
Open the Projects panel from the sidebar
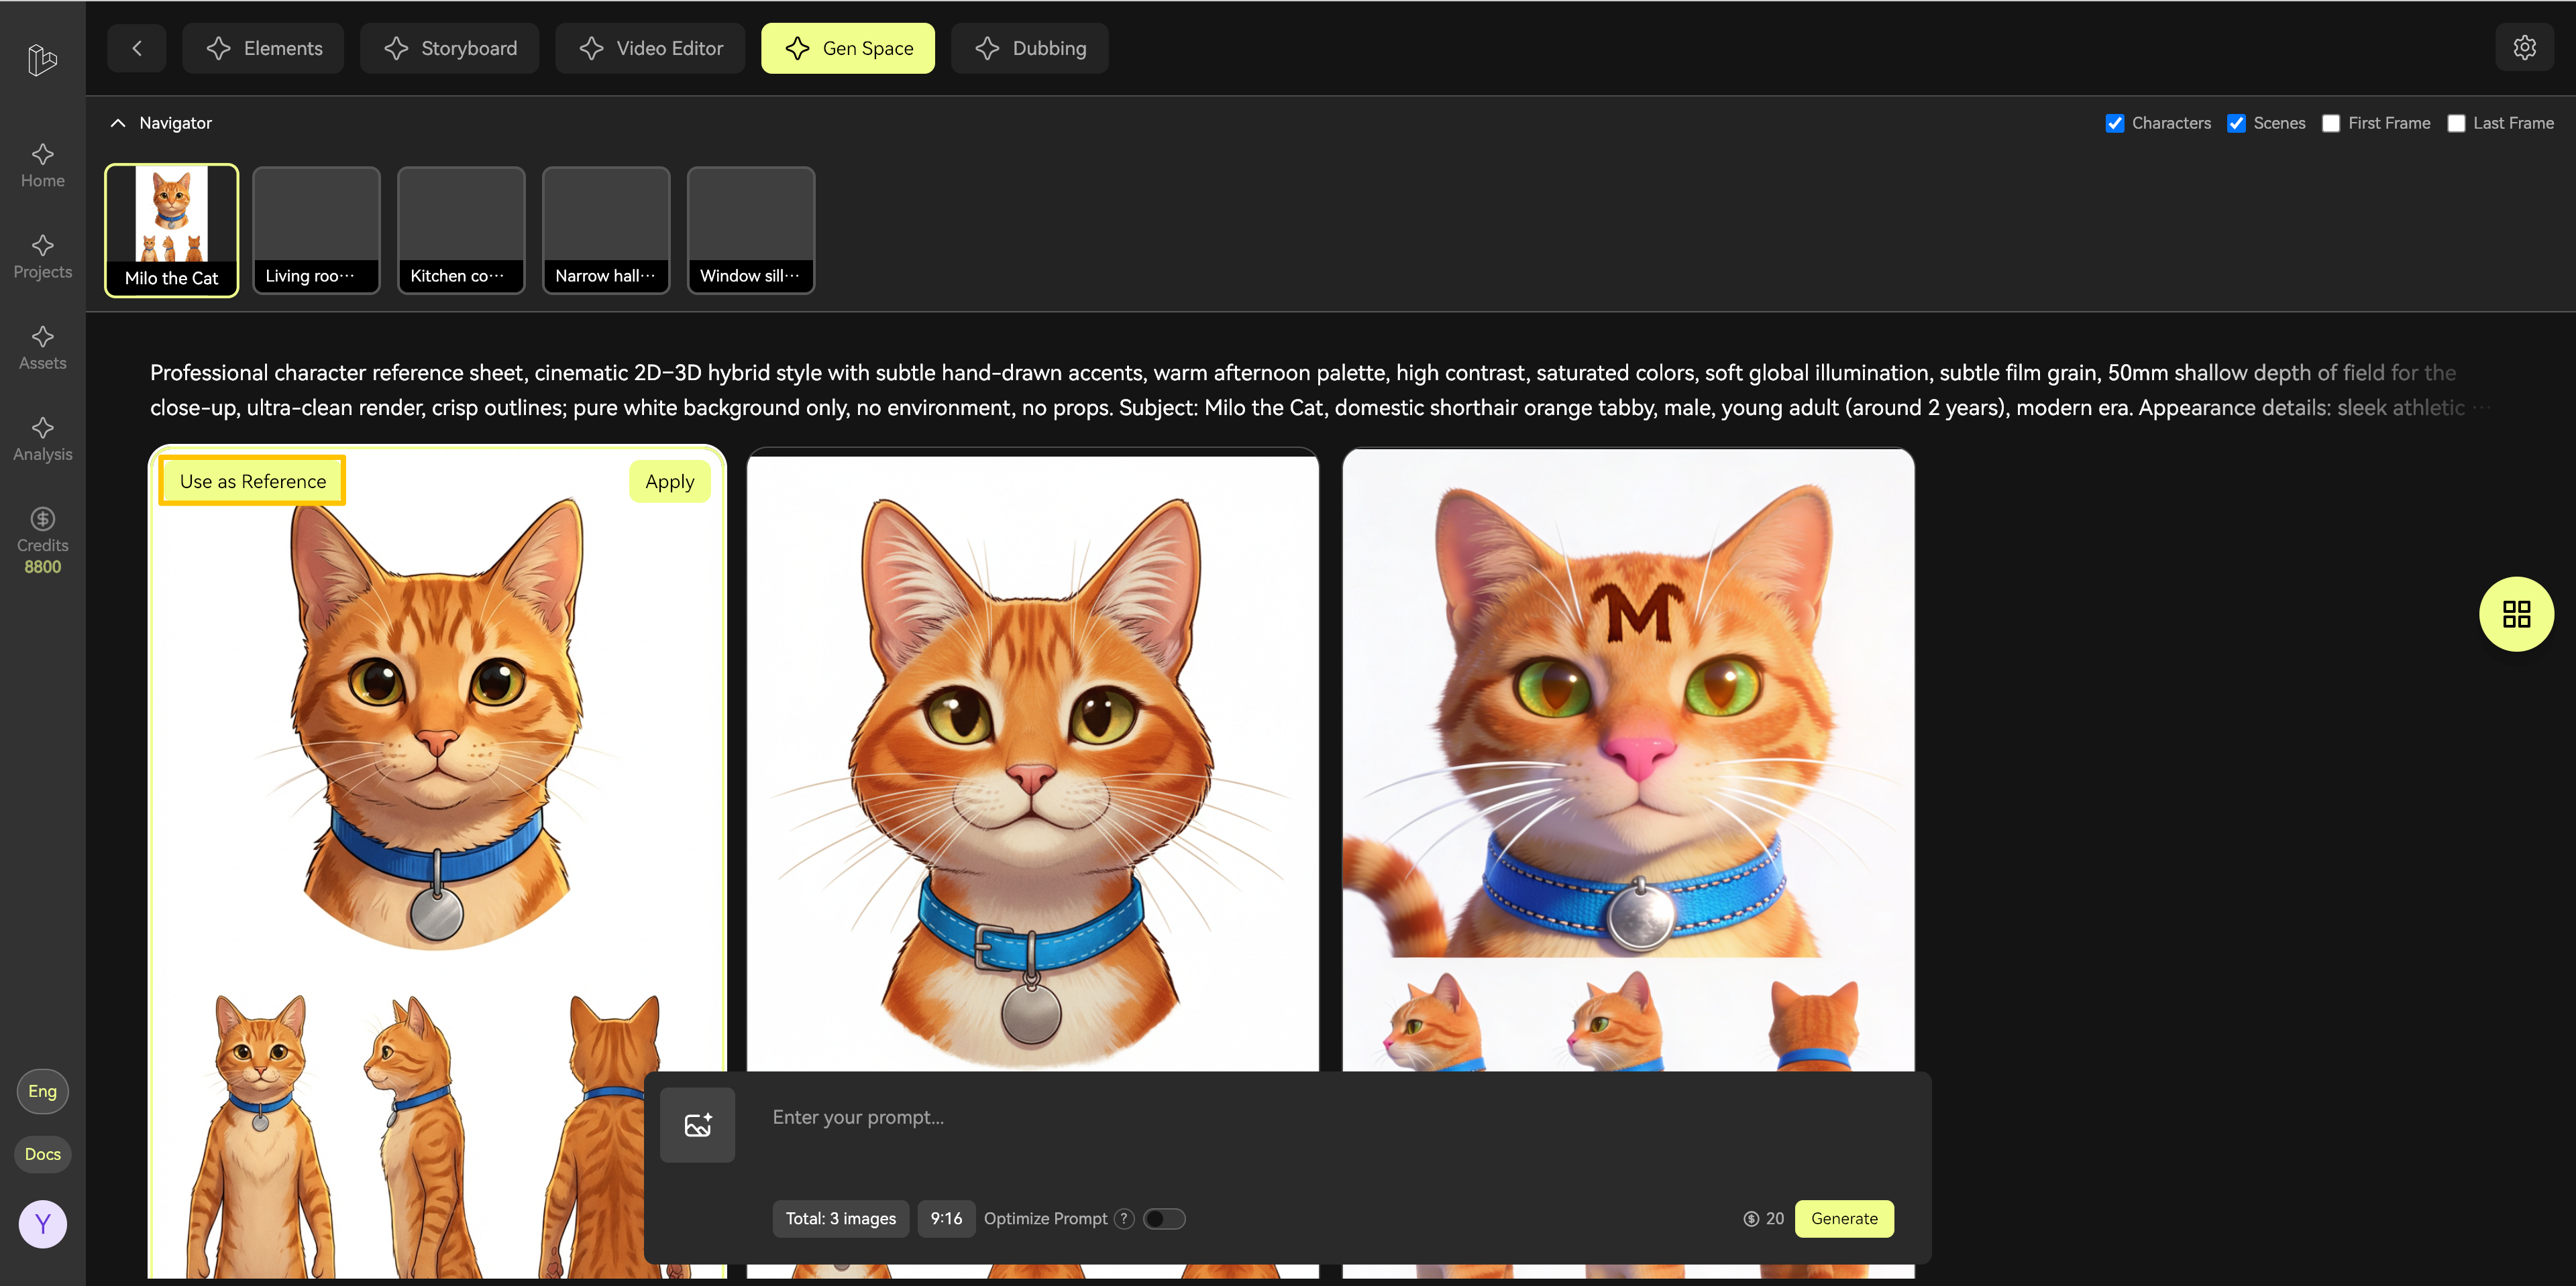pos(42,257)
